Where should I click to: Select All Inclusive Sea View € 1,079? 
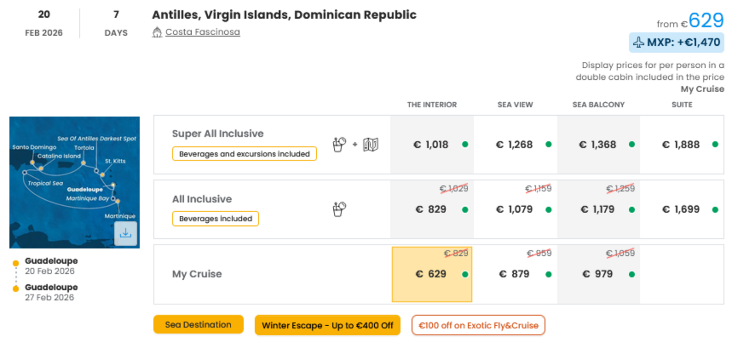click(x=515, y=209)
